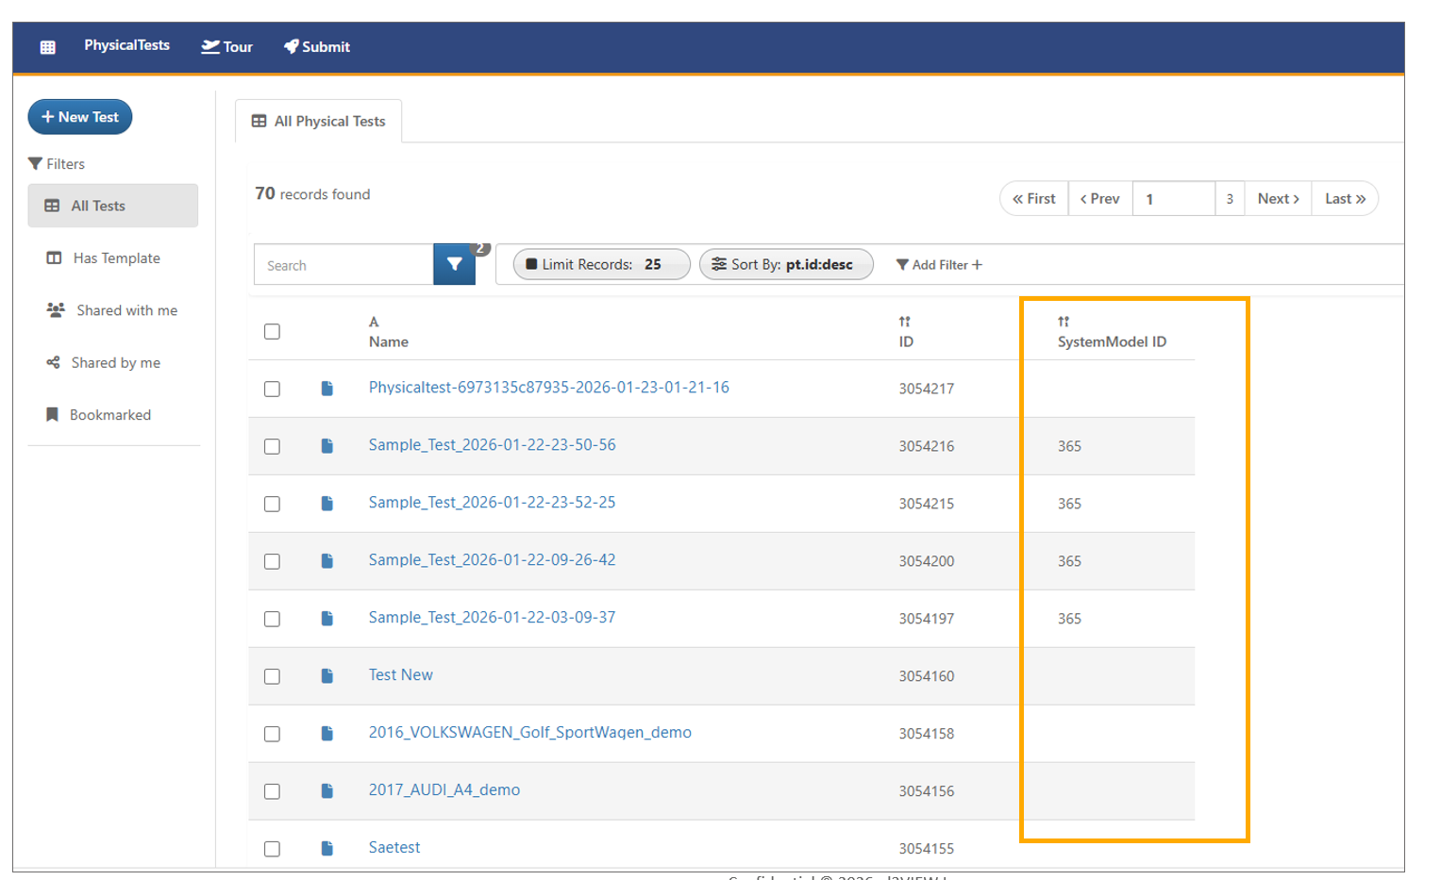Toggle the select-all header checkbox
Image resolution: width=1441 pixels, height=880 pixels.
click(273, 332)
